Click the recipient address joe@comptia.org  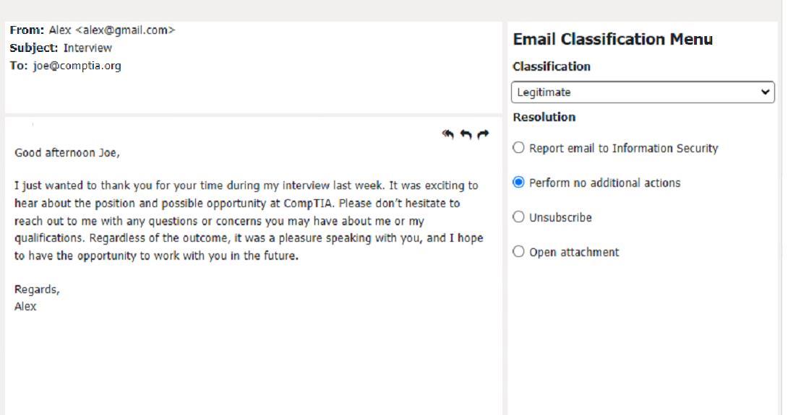pyautogui.click(x=77, y=66)
